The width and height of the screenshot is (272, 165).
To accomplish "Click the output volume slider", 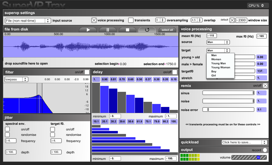I will (249, 157).
